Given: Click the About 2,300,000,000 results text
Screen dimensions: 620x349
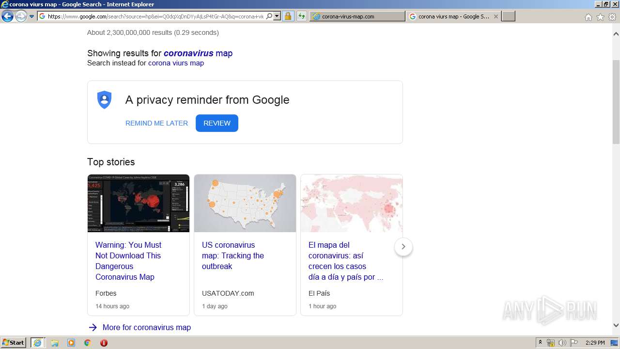Looking at the screenshot, I should 153,32.
